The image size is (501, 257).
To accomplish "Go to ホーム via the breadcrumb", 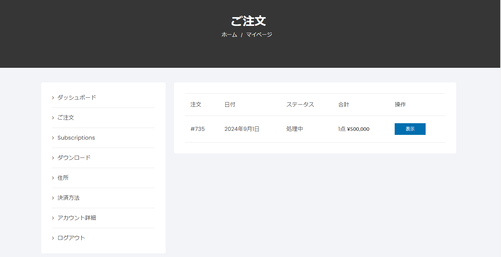I will tap(229, 35).
